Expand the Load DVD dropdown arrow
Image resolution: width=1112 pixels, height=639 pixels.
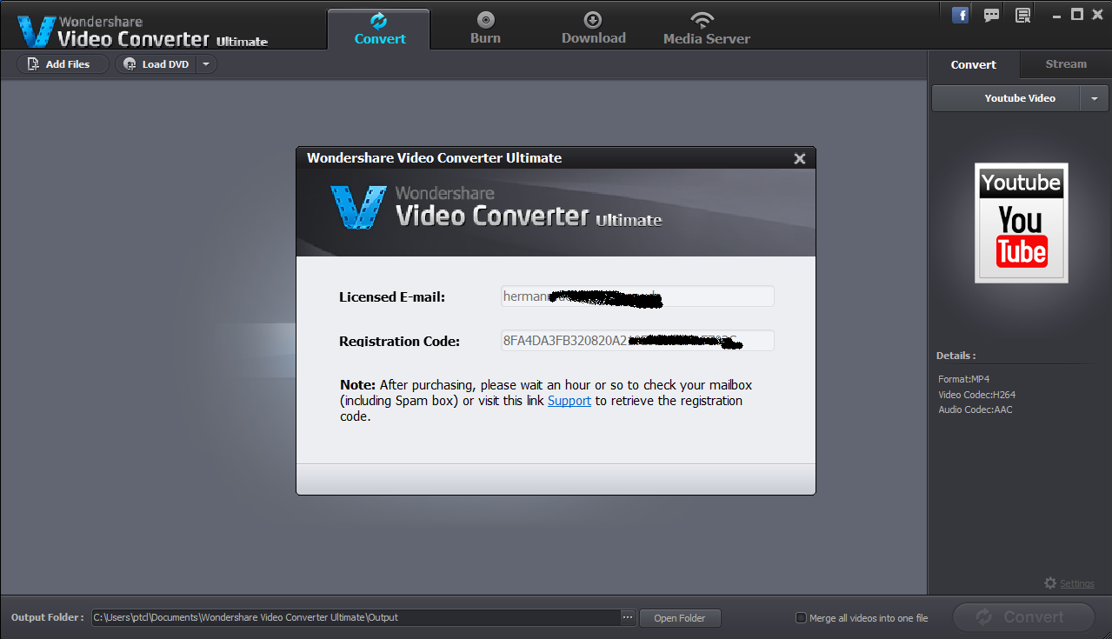pos(206,64)
